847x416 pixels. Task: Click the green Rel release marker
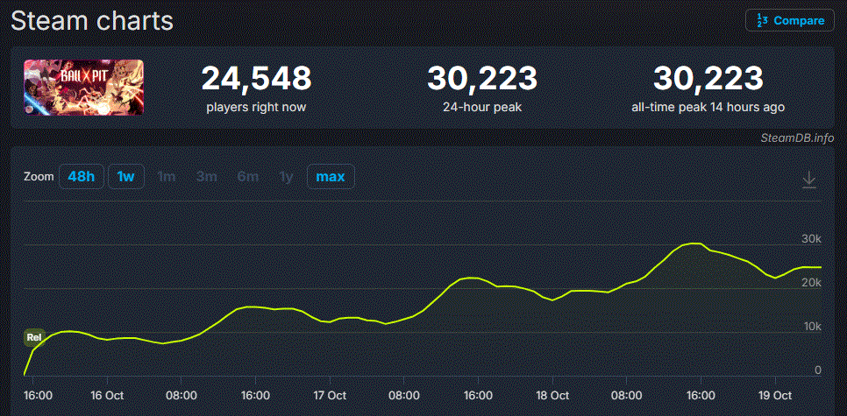pos(34,336)
